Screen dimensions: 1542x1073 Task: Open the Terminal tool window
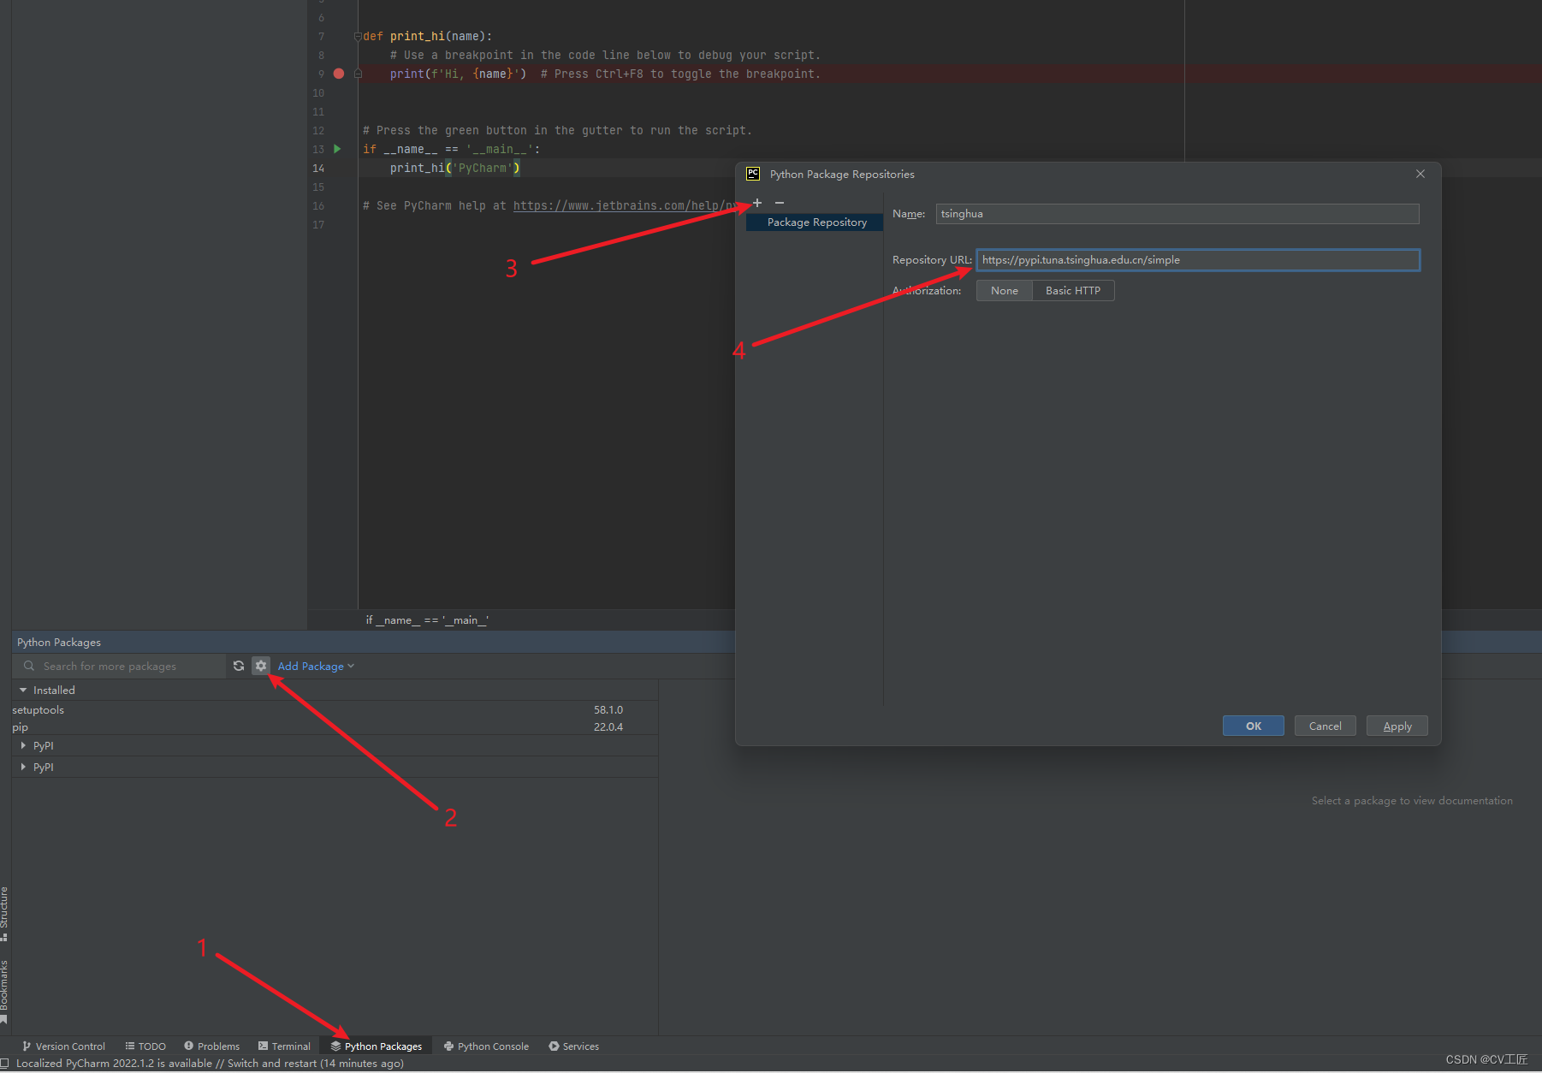(284, 1046)
